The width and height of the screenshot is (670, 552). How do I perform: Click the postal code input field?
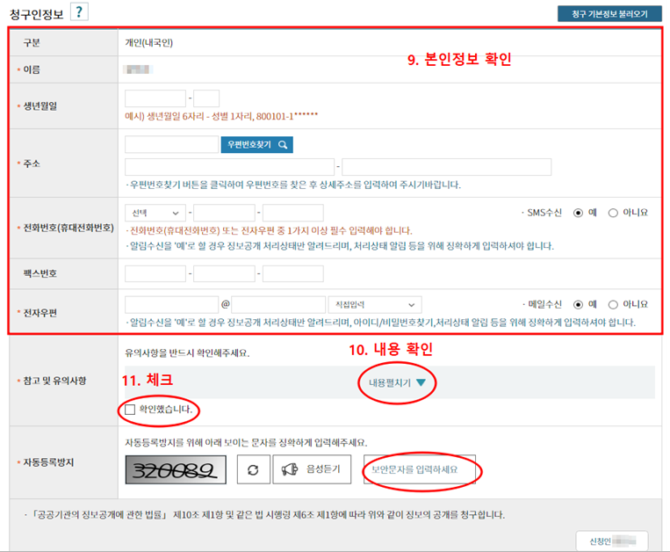pyautogui.click(x=171, y=144)
